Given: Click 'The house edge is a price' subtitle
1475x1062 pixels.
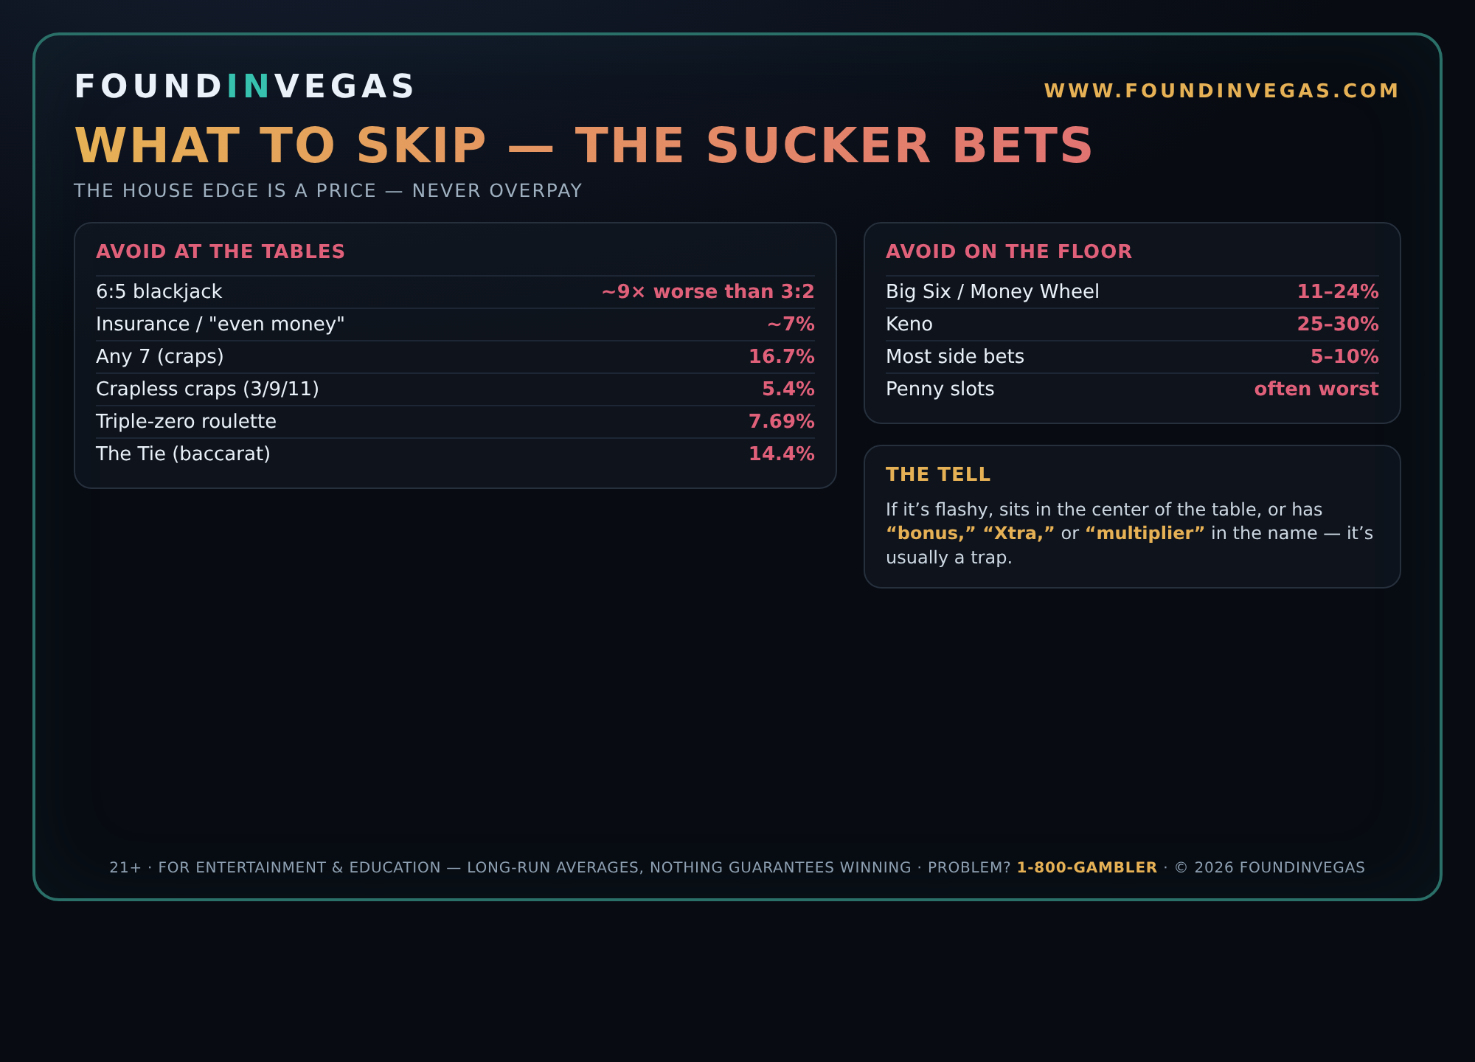Looking at the screenshot, I should coord(328,191).
